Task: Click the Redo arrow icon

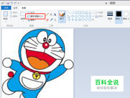Action: click(15, 3)
